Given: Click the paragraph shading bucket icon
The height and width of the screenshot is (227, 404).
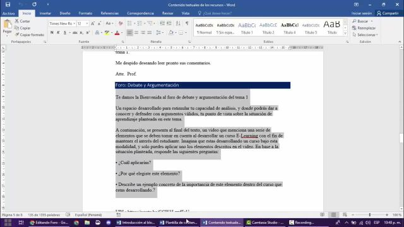Looking at the screenshot, I should click(171, 33).
